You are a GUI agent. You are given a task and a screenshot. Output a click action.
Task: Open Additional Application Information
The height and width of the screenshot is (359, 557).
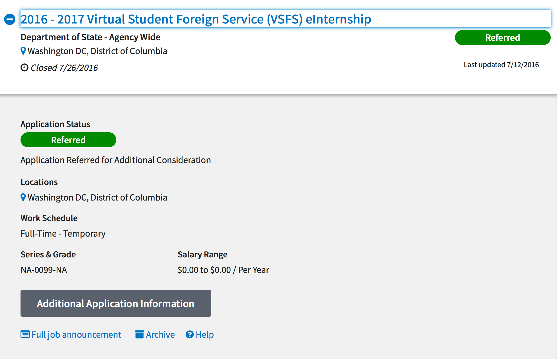tap(116, 303)
